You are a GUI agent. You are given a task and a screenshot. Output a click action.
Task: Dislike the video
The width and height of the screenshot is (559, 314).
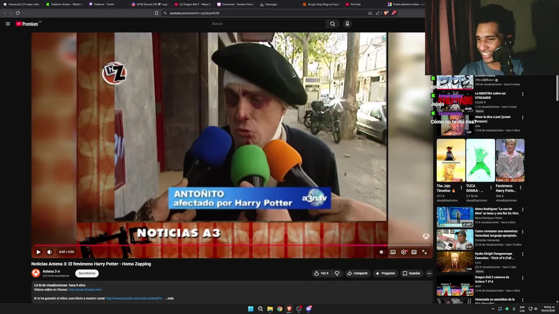point(337,273)
